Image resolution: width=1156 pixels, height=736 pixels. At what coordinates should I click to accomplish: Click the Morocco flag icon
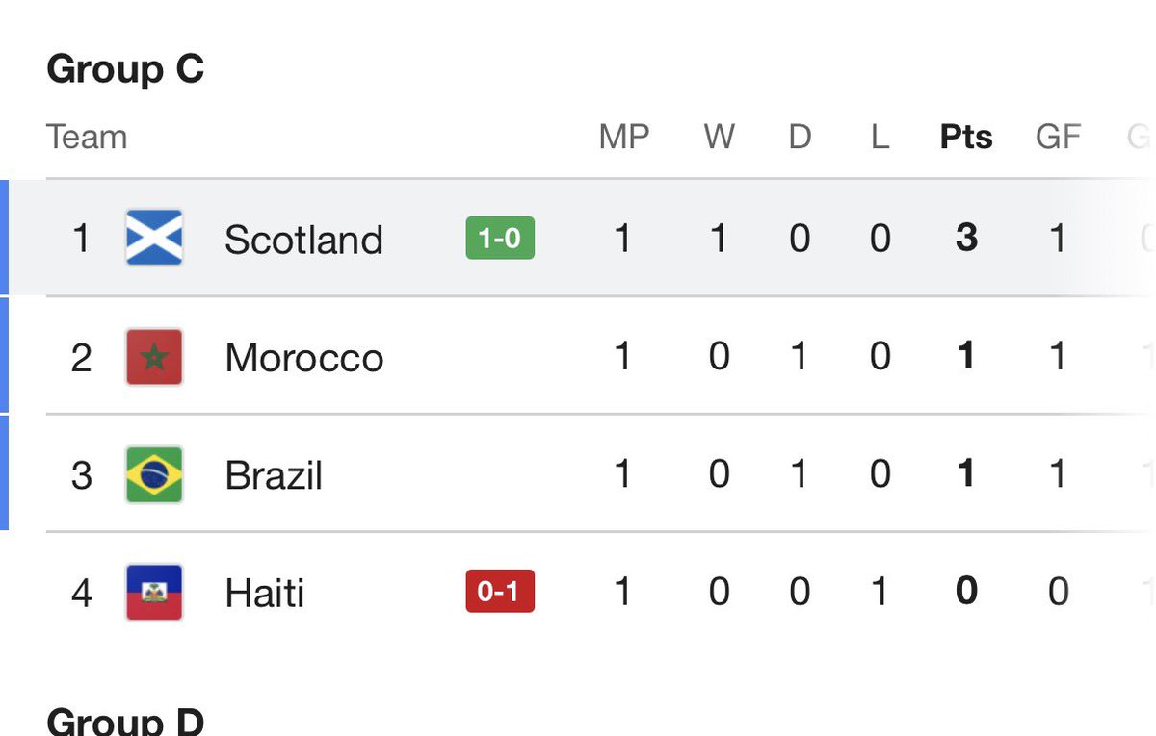click(x=154, y=356)
